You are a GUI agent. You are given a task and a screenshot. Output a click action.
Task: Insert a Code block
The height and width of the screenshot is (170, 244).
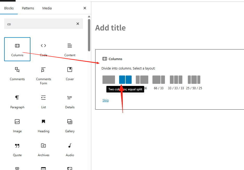click(x=43, y=49)
